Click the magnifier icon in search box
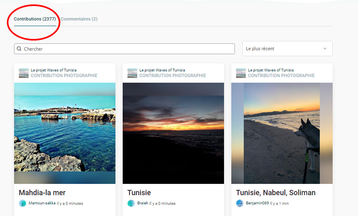 [x=19, y=49]
